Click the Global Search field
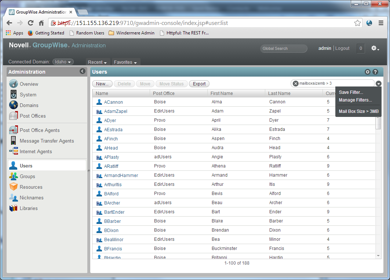The width and height of the screenshot is (390, 280). [x=284, y=48]
